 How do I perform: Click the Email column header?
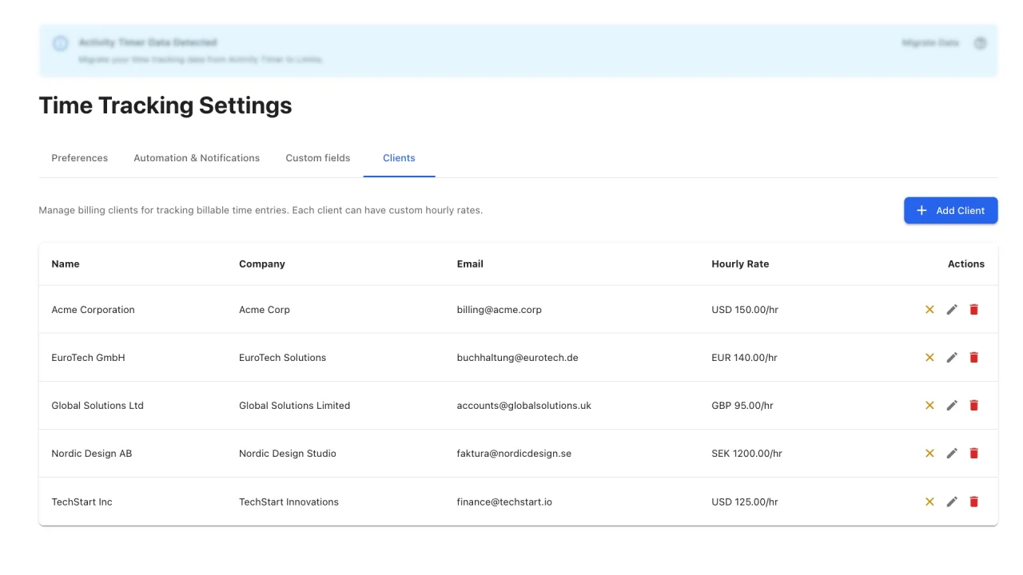click(470, 264)
